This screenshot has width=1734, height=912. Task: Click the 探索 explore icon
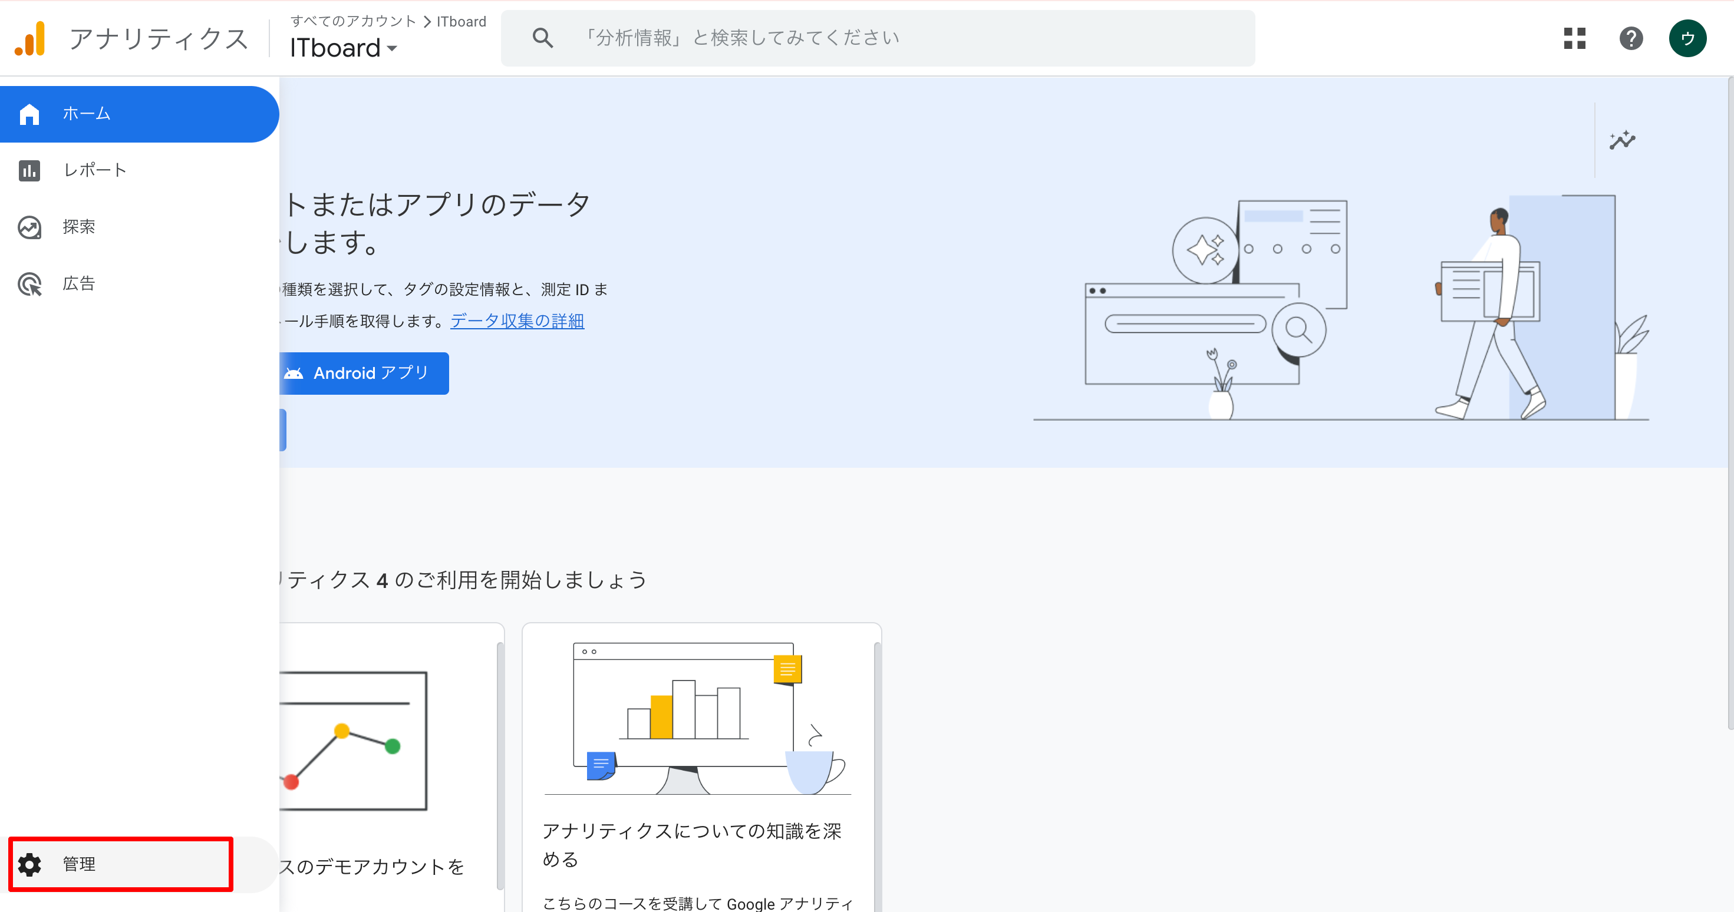(29, 227)
